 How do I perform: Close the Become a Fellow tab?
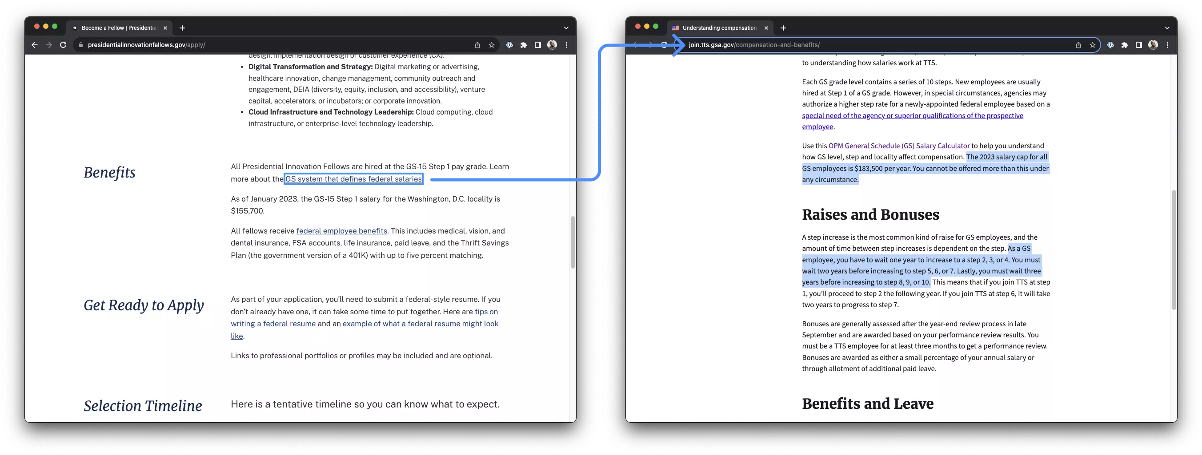click(165, 28)
